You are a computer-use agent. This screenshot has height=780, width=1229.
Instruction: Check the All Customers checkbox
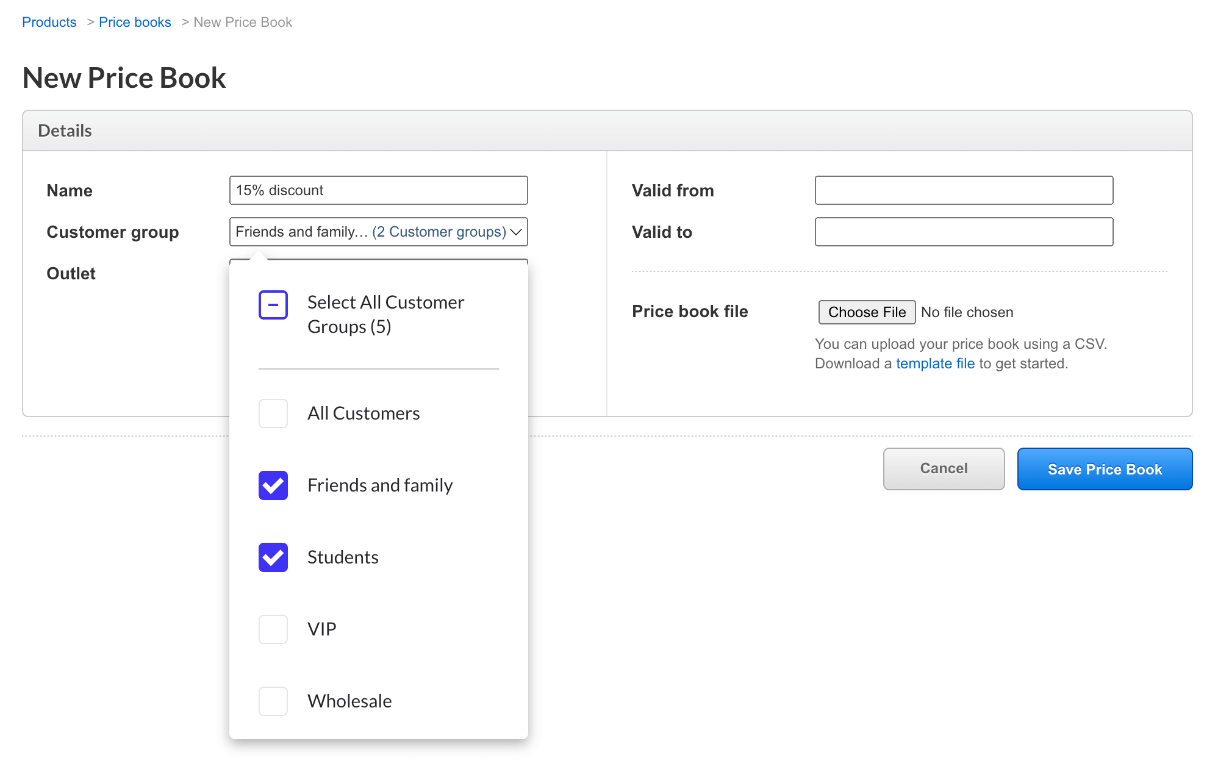(x=273, y=413)
